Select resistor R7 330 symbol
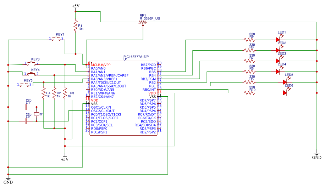The width and height of the screenshot is (325, 188). point(249,61)
